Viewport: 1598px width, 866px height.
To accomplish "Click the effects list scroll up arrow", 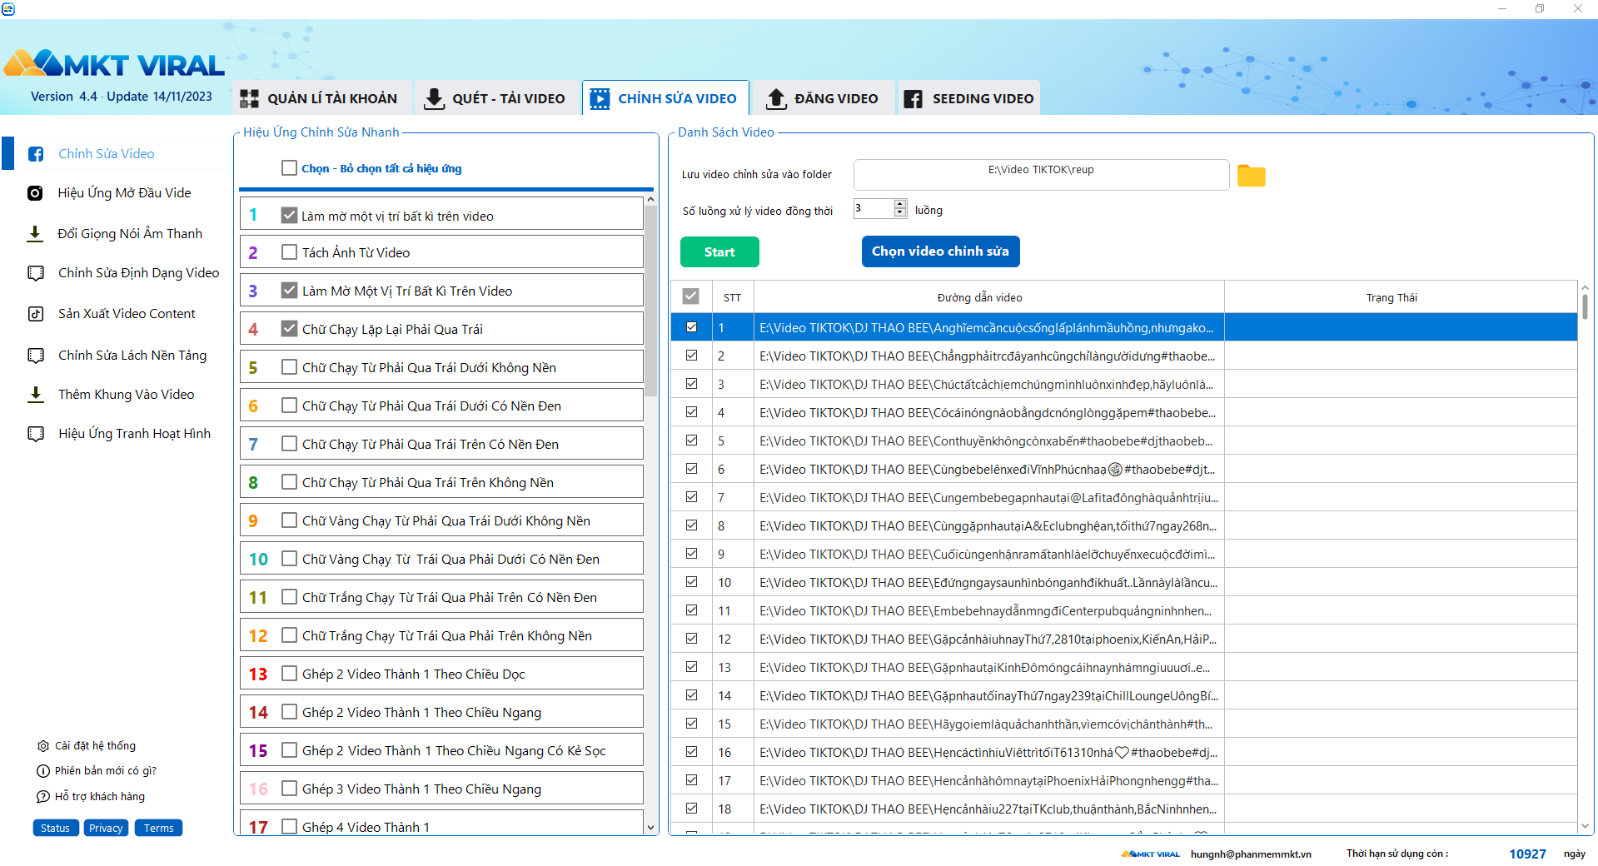I will click(650, 200).
